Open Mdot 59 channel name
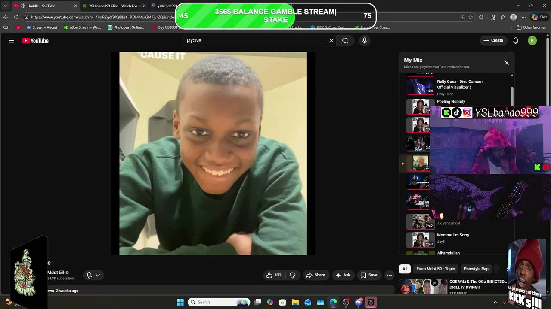 pyautogui.click(x=56, y=273)
